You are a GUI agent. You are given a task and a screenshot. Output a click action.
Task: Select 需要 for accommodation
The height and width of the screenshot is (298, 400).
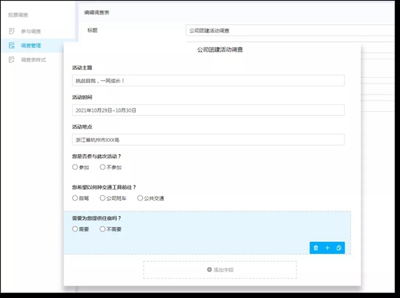[75, 229]
